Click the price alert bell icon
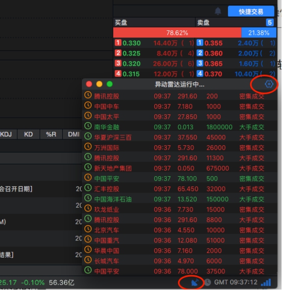This screenshot has height=290, width=282. [218, 11]
